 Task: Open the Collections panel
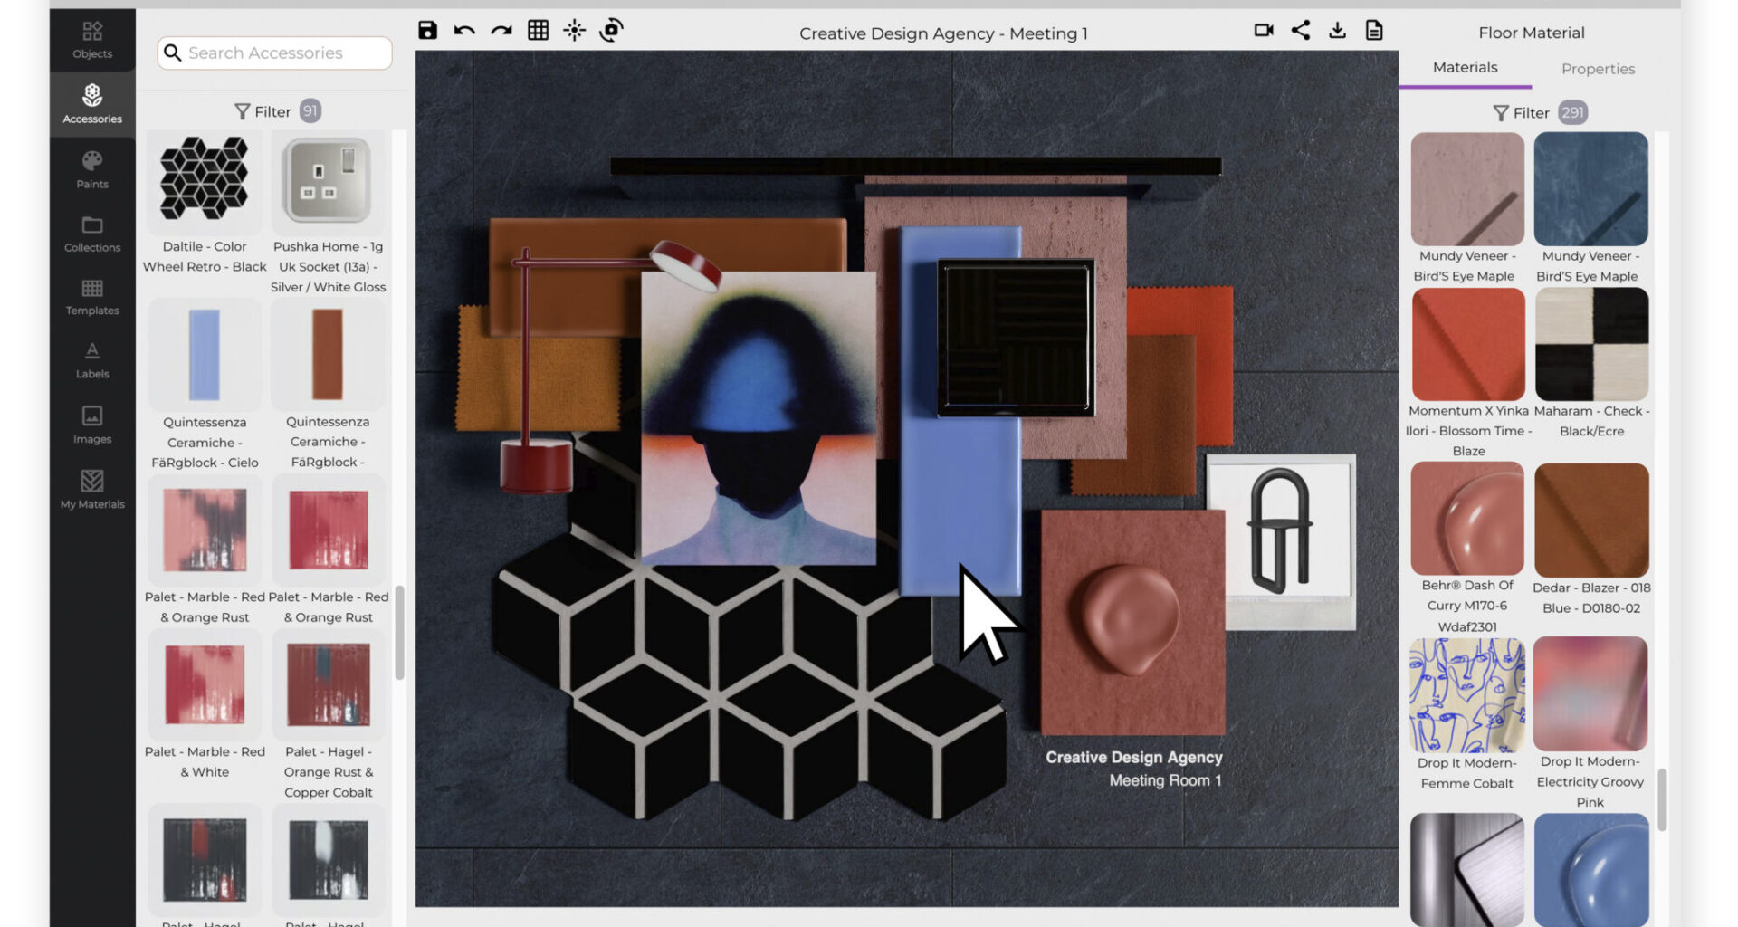91,234
